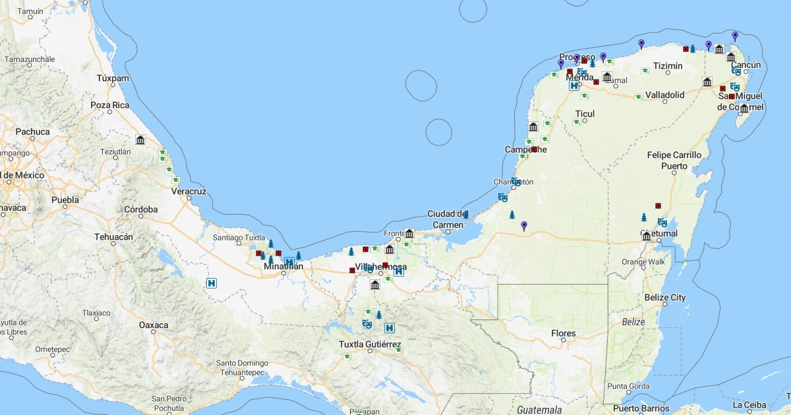This screenshot has height=415, width=791.
Task: Select the museum marker on Cozumel island
Action: pyautogui.click(x=744, y=108)
